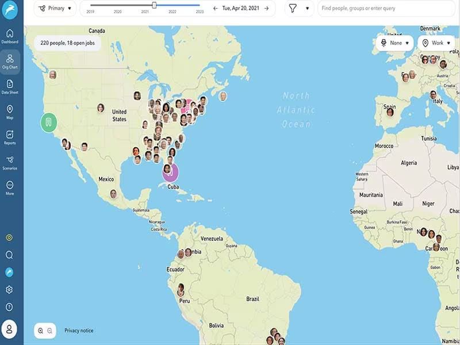460x345 pixels.
Task: Open the user profile avatar button
Action: click(9, 329)
